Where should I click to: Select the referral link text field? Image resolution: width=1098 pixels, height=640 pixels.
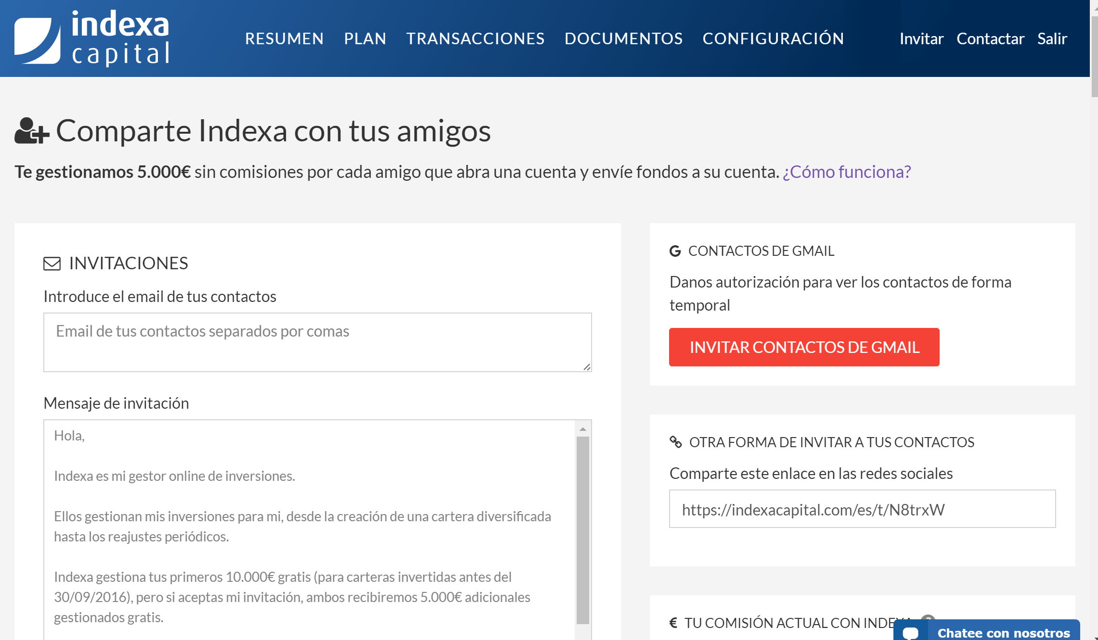click(x=862, y=509)
